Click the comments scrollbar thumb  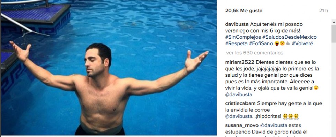click(x=334, y=34)
